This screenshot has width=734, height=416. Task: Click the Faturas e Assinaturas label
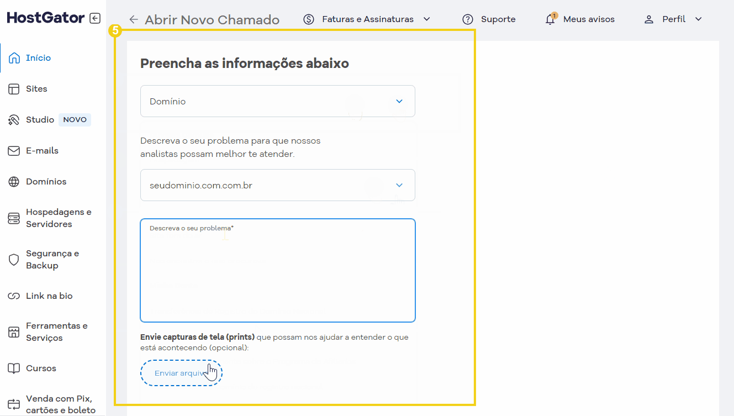(368, 19)
